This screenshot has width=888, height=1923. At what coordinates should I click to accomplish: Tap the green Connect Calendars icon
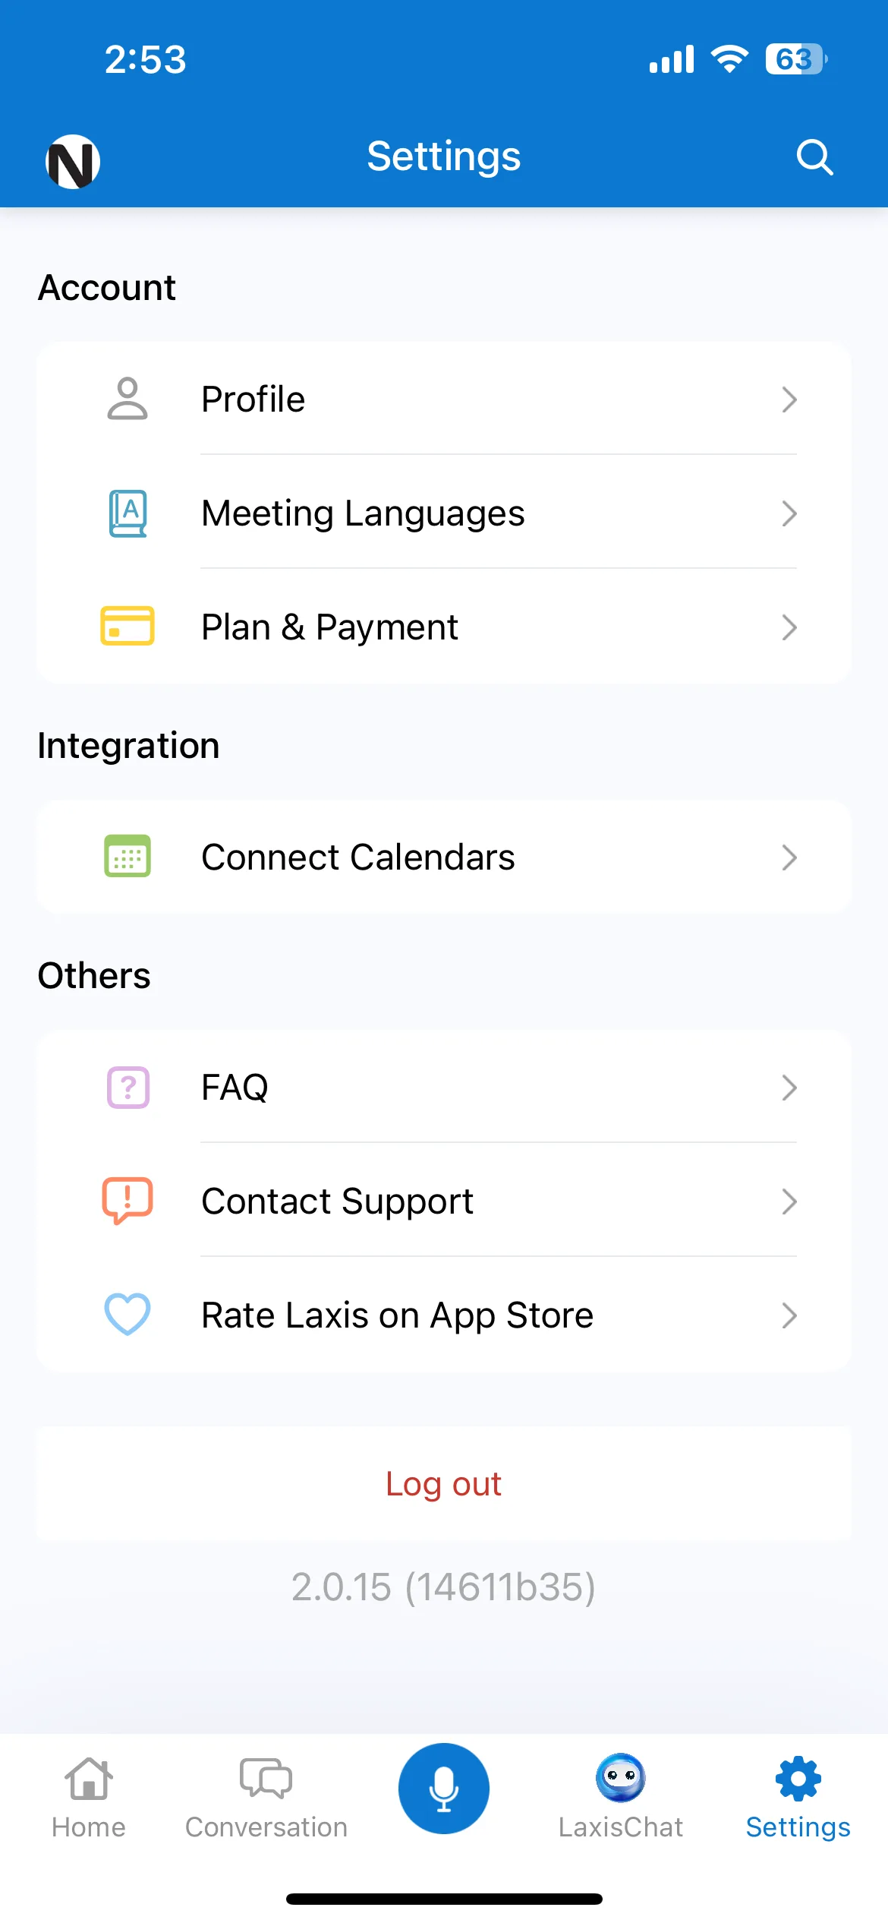128,856
